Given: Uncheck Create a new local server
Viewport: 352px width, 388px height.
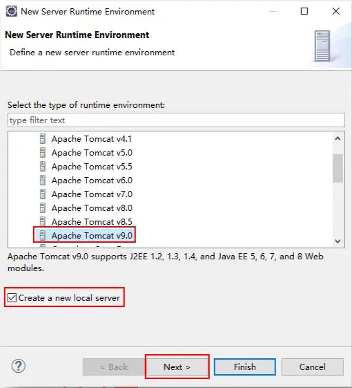Looking at the screenshot, I should point(12,297).
